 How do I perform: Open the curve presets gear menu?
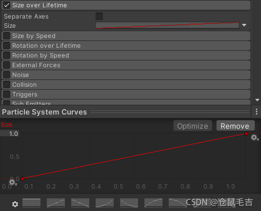coord(15,204)
